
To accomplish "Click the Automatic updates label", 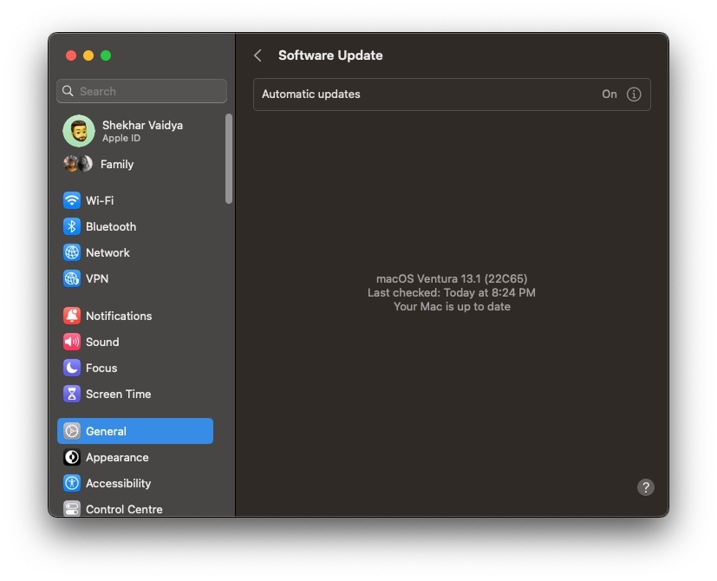I will click(x=311, y=95).
